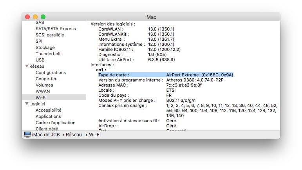Click Wi-Fi in the bottom path bar

click(95, 135)
